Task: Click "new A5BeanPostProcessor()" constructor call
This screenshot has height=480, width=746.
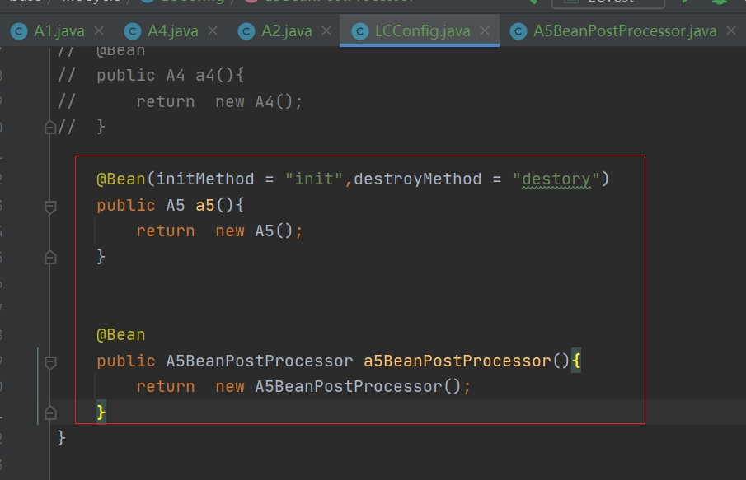Action: pos(338,387)
